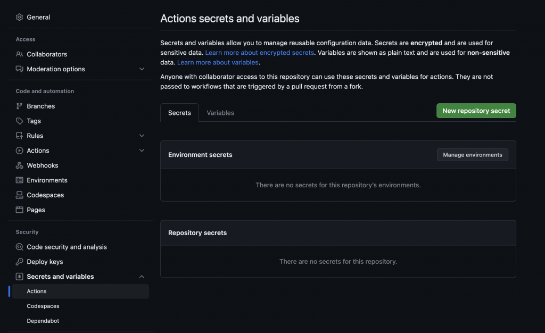Select the Secrets tab

(179, 113)
